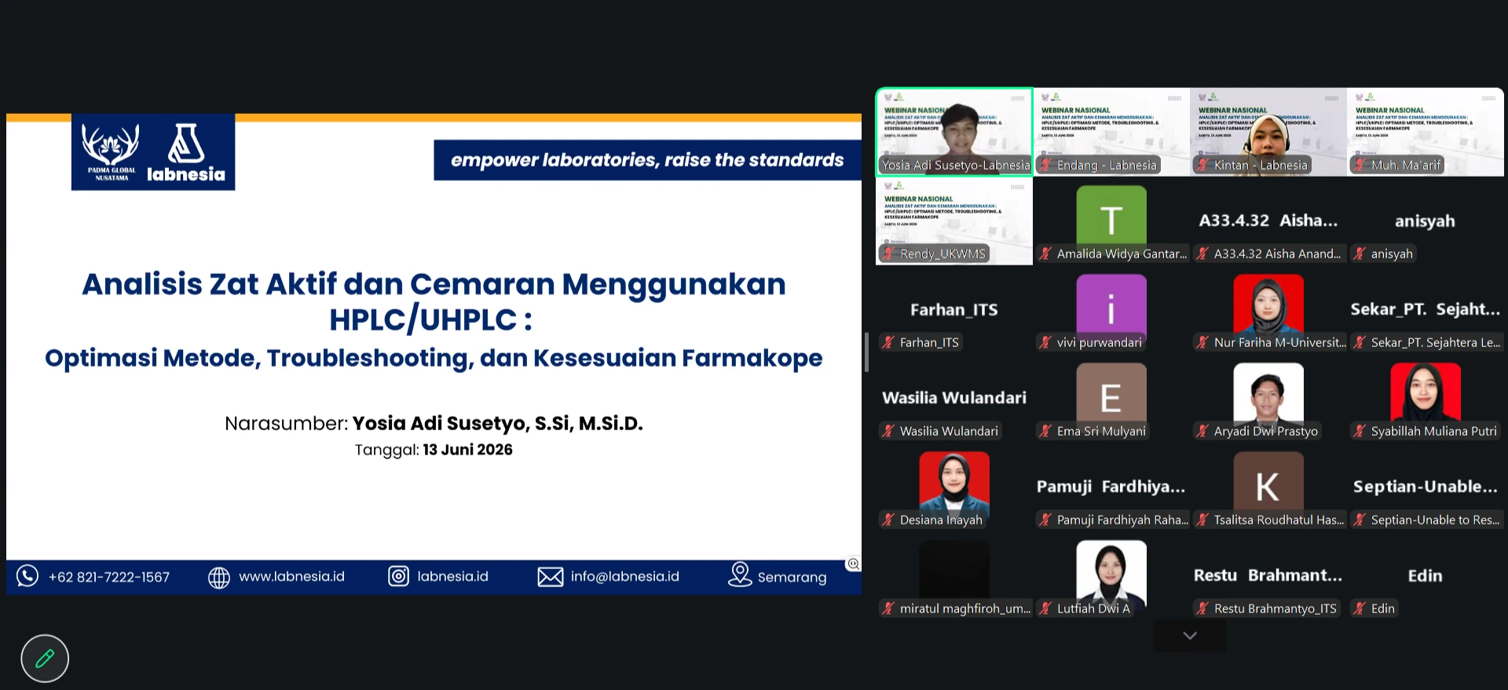
Task: Click phone number +62 821-7222-1567
Action: tap(109, 578)
